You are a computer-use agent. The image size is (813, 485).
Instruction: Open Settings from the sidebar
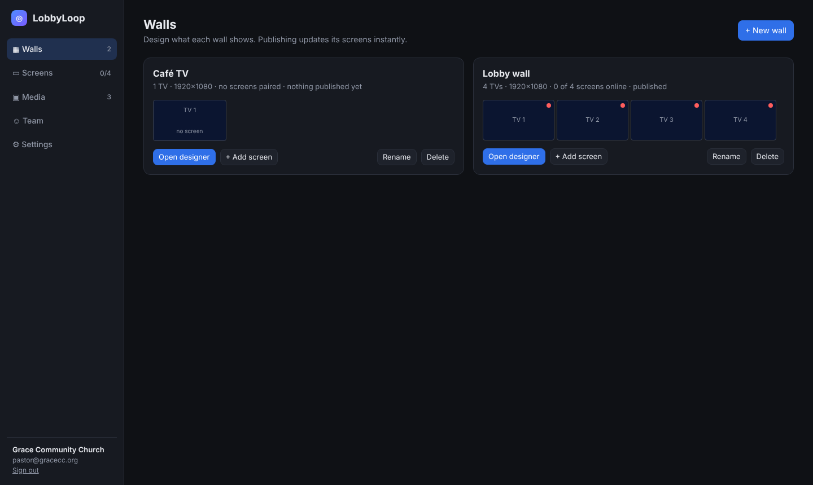62,144
